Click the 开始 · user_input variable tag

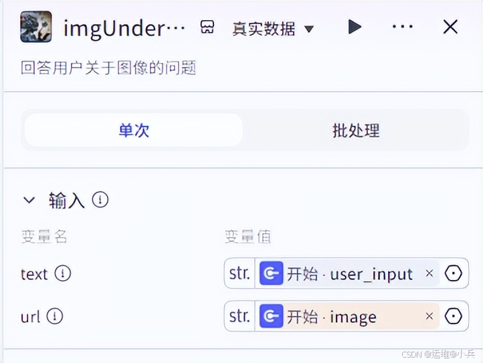pos(349,273)
